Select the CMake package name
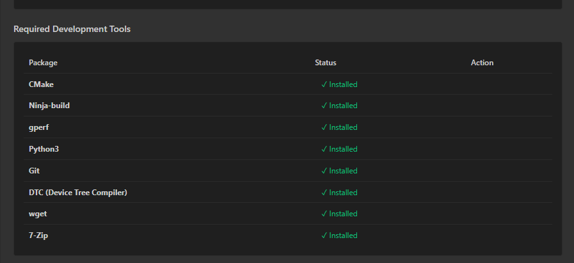 coord(42,84)
